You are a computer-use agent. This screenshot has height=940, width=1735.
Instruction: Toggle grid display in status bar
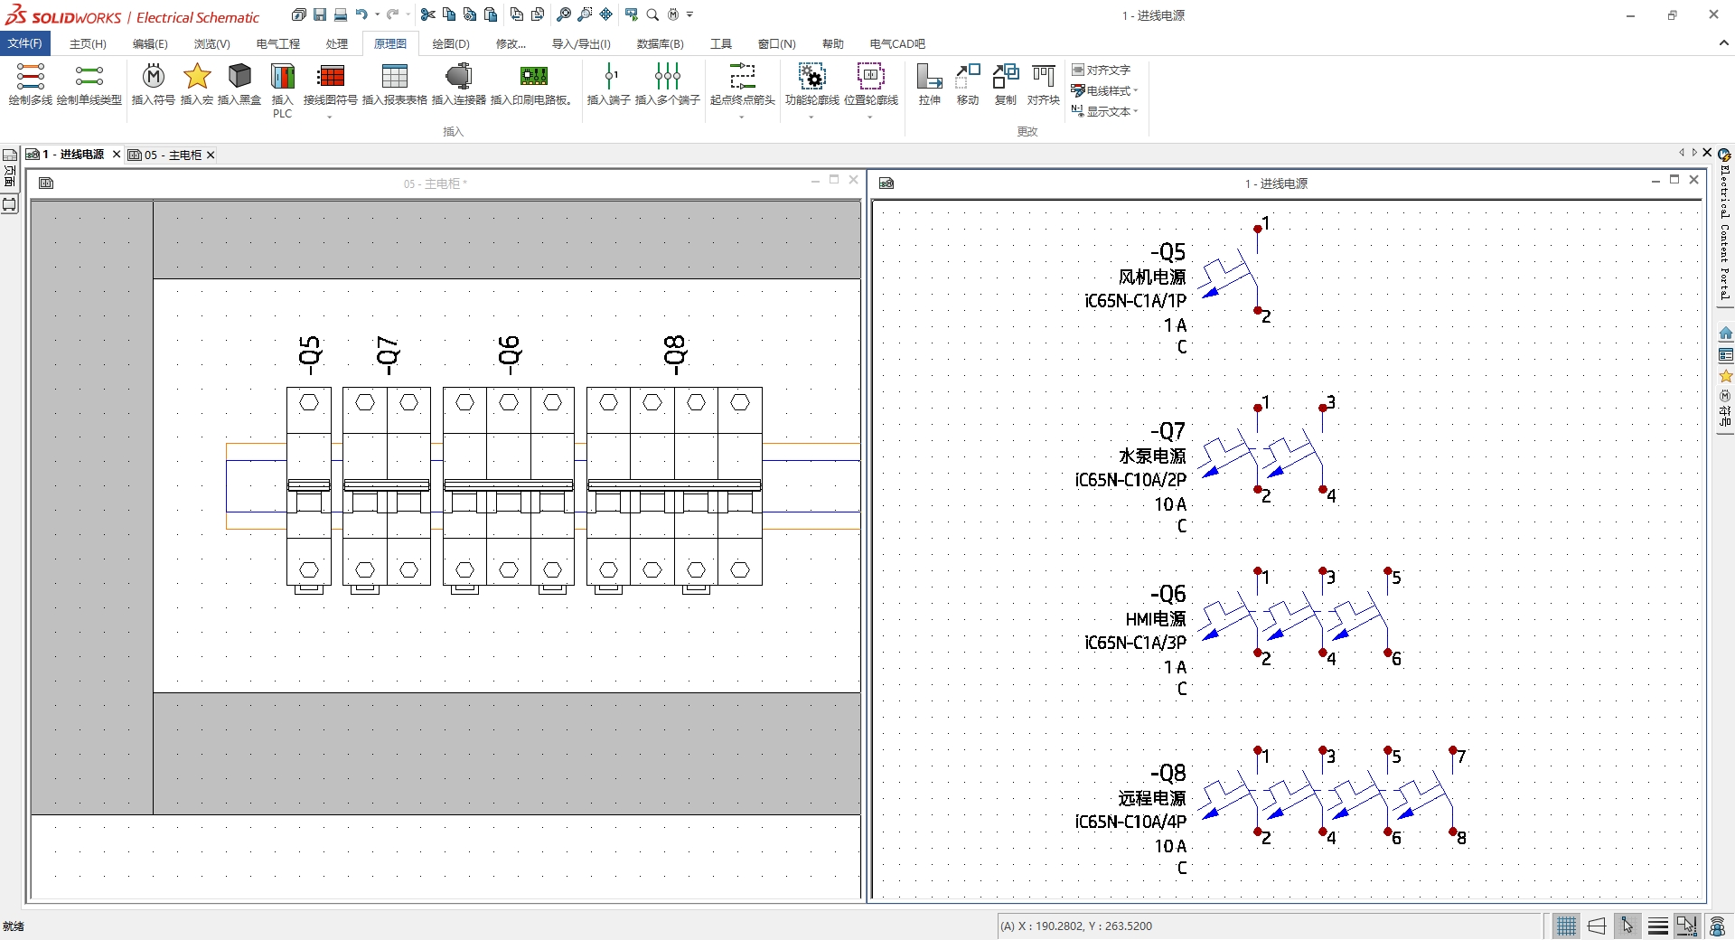pos(1566,926)
